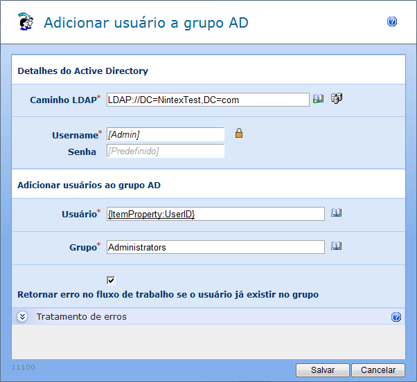Screen dimensions: 417x382
Task: Open the LDAP picker icon beside Caminho LDAP
Action: click(x=337, y=98)
